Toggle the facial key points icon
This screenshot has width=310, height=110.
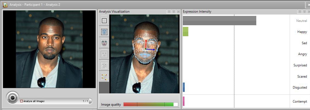[x=104, y=66]
